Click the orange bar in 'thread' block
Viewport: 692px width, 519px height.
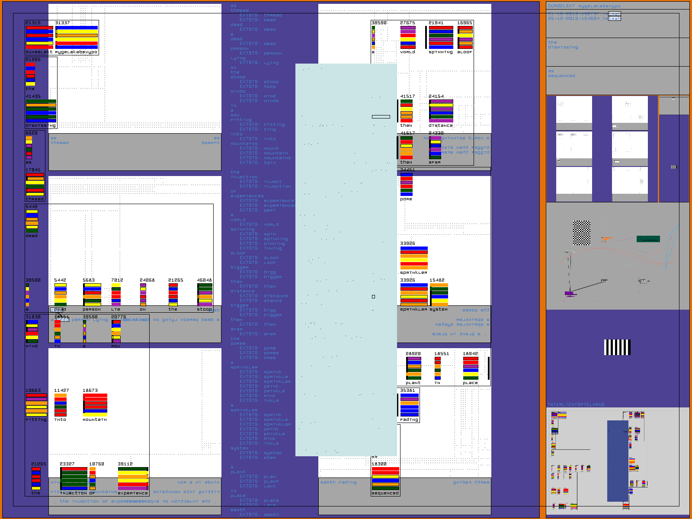pyautogui.click(x=35, y=179)
